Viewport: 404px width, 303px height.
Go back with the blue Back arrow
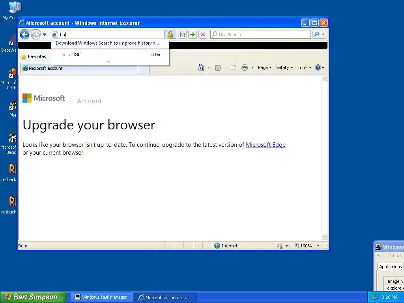click(x=25, y=35)
